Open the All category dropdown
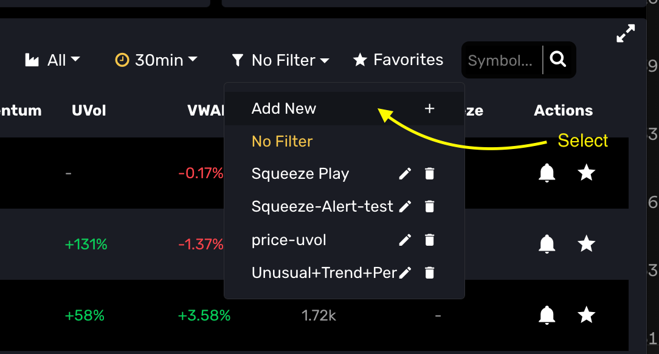Viewport: 659px width, 354px height. 52,60
